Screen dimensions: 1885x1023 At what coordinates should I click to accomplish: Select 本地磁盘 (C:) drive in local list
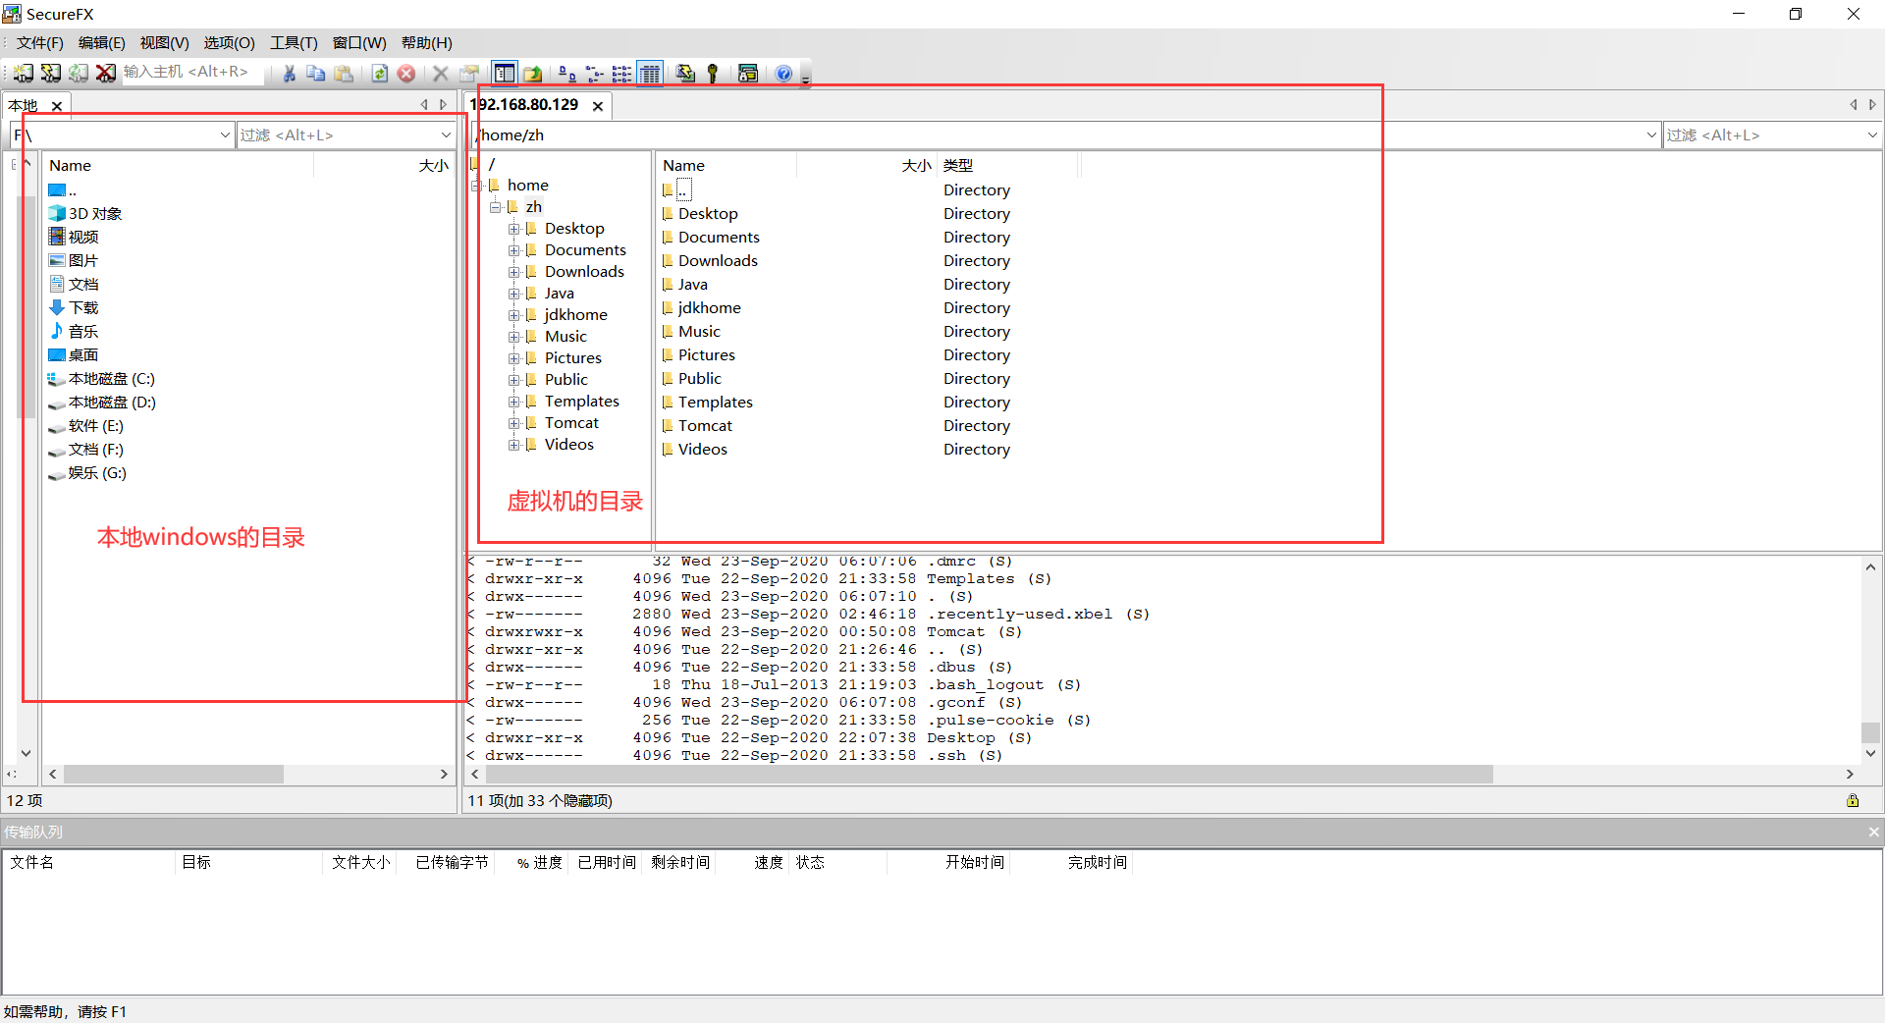(112, 379)
